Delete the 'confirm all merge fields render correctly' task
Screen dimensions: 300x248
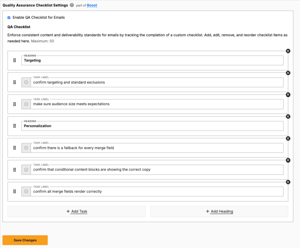click(288, 182)
